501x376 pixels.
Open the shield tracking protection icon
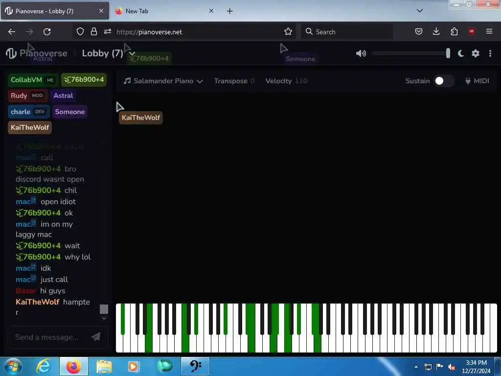80,32
